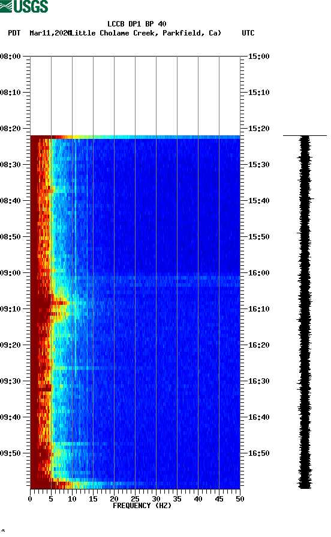Click the 10 Hz frequency axis label
331x537 pixels.
click(72, 499)
